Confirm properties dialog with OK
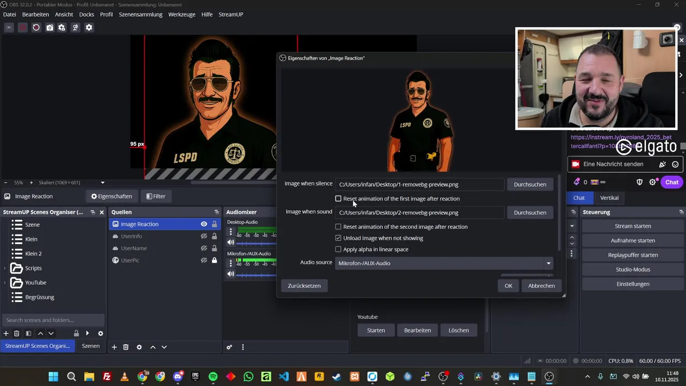 pyautogui.click(x=508, y=286)
